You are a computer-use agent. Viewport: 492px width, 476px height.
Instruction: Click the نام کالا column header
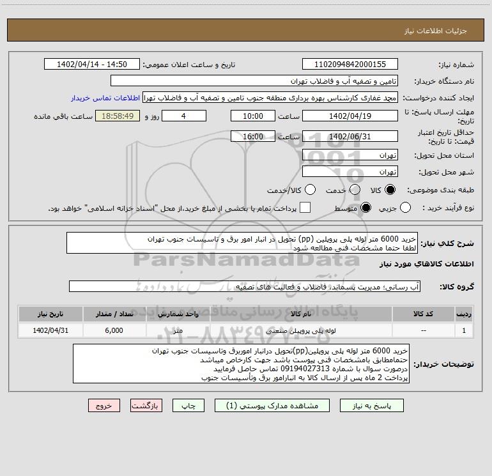(x=301, y=314)
